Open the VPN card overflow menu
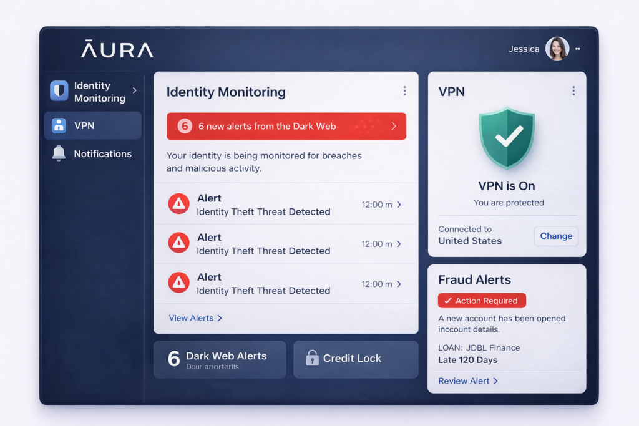Image resolution: width=639 pixels, height=426 pixels. [x=573, y=90]
